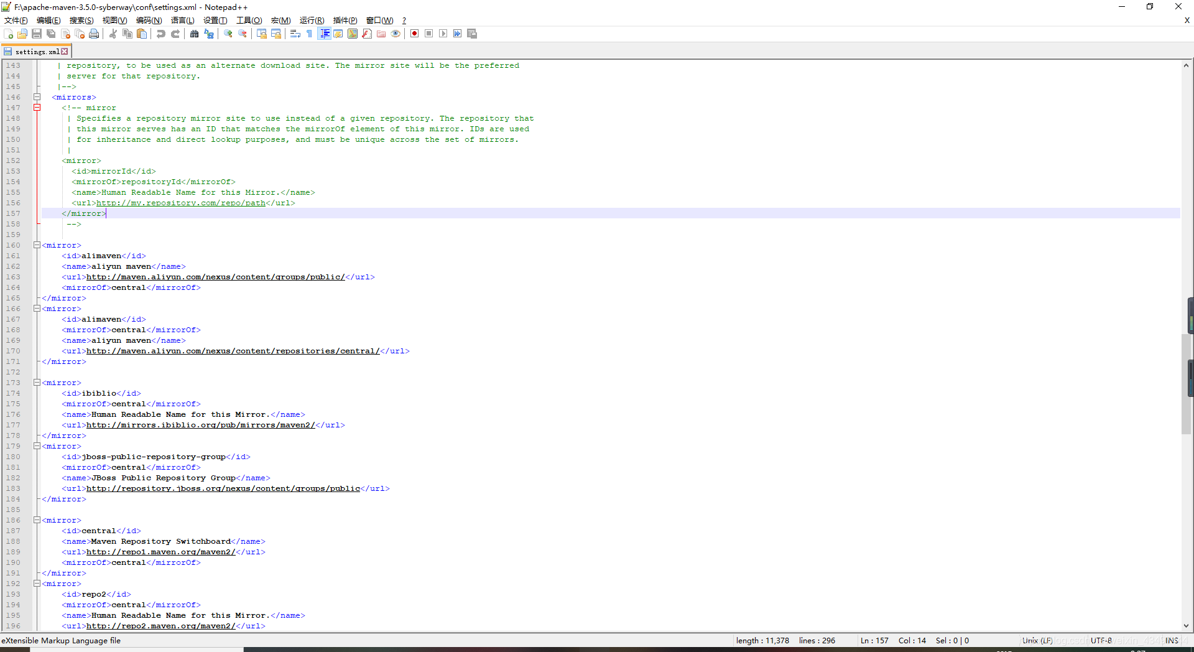This screenshot has width=1194, height=652.
Task: Cut selection using scissors icon
Action: pyautogui.click(x=113, y=34)
